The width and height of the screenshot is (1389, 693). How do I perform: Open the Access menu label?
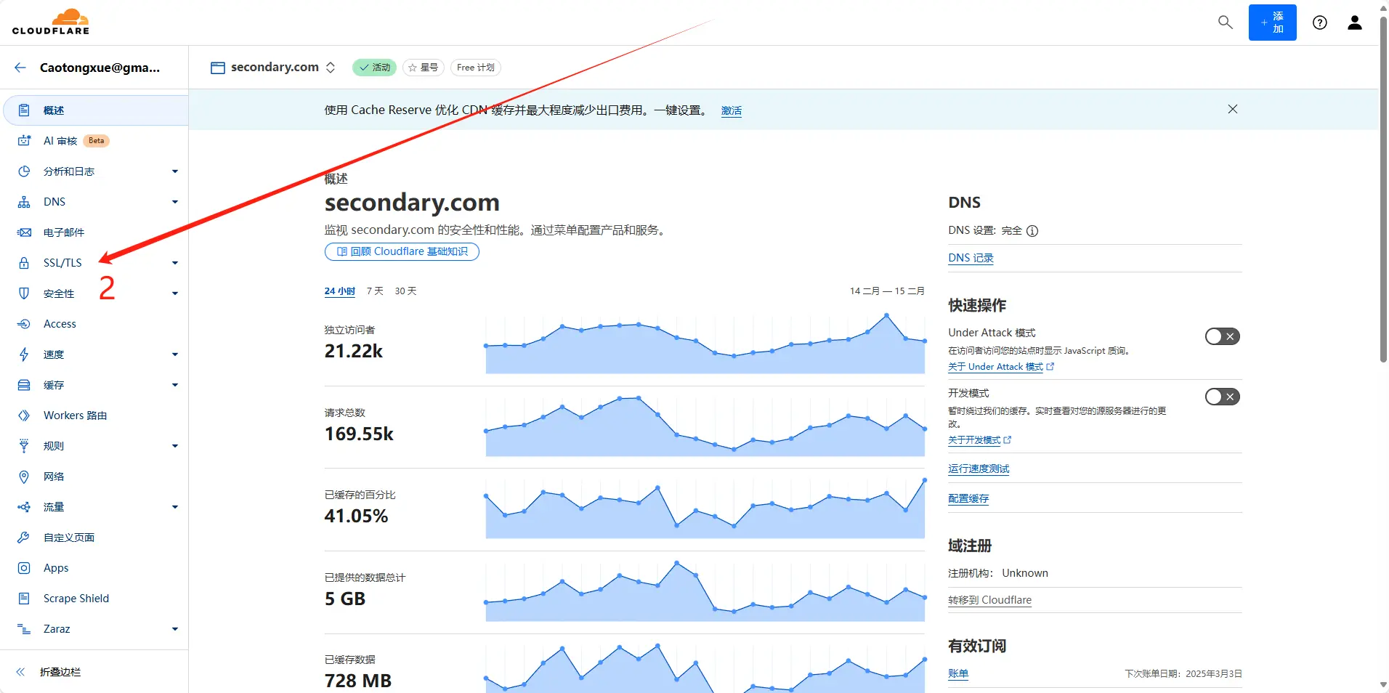pyautogui.click(x=60, y=324)
